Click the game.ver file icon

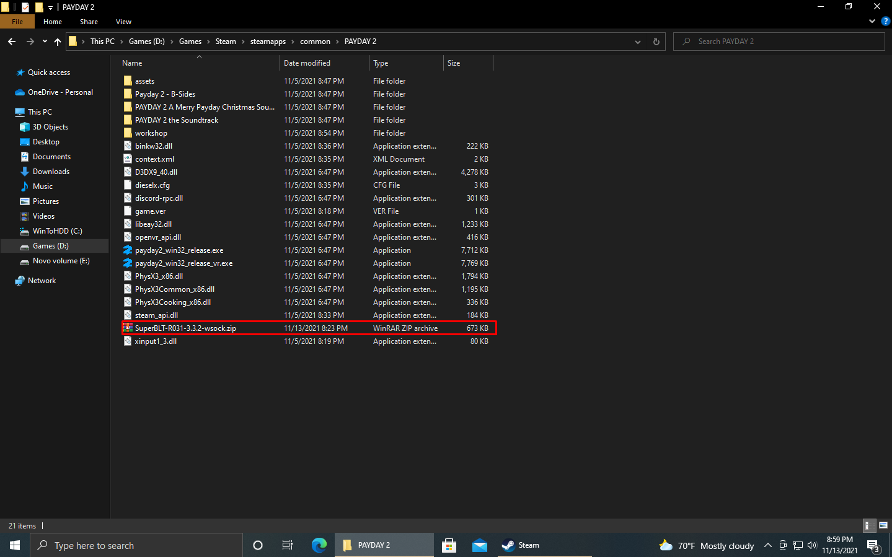(128, 211)
